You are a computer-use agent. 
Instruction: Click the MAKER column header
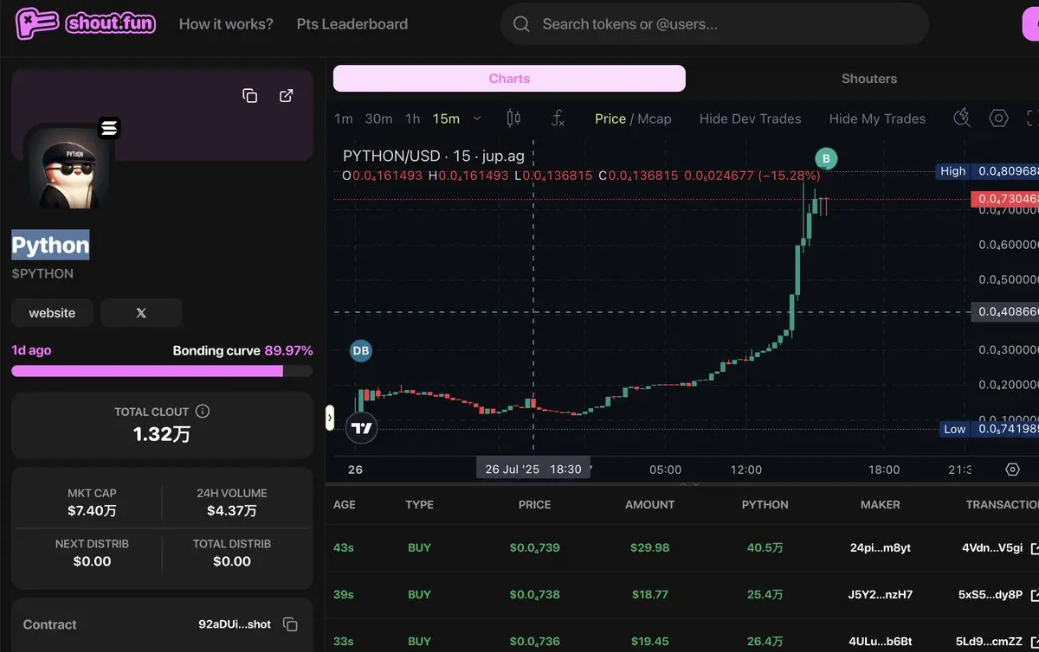[x=881, y=504]
